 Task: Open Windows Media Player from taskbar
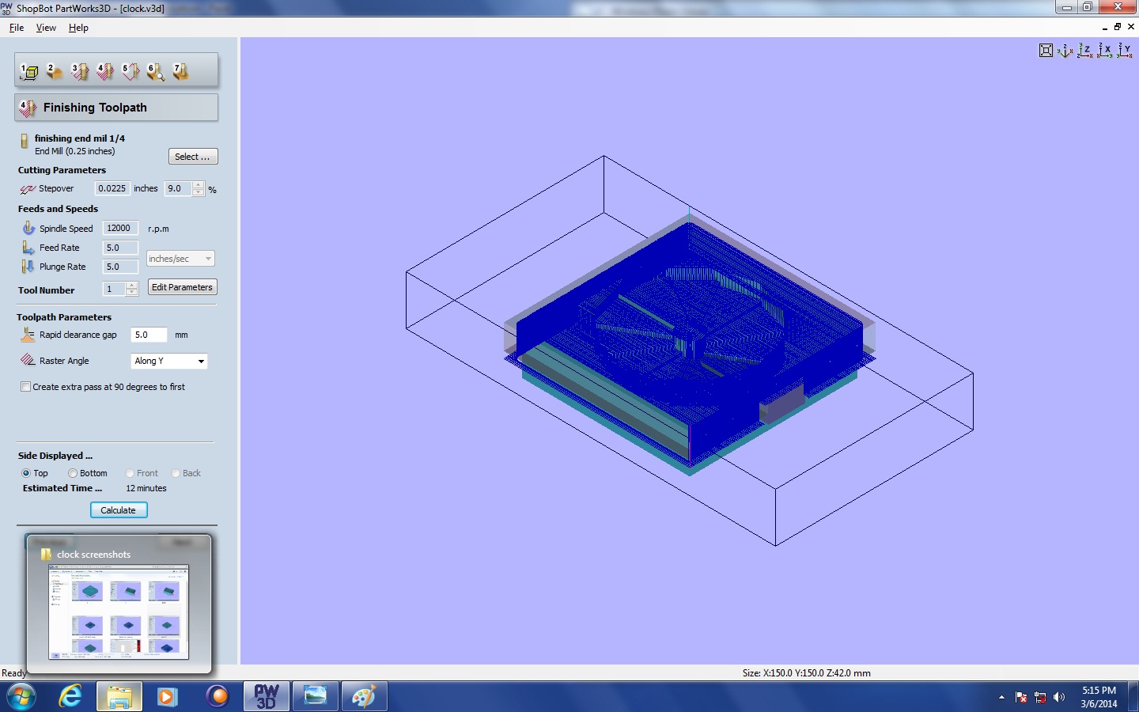(167, 696)
